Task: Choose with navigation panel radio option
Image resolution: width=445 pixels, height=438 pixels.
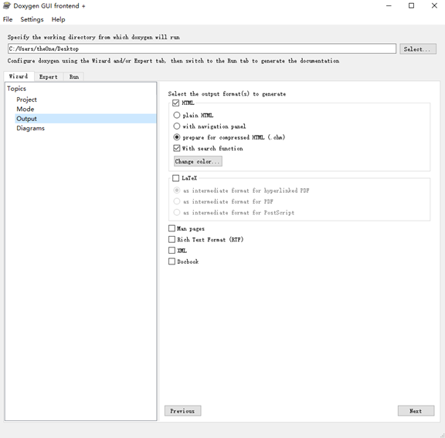Action: (x=176, y=126)
